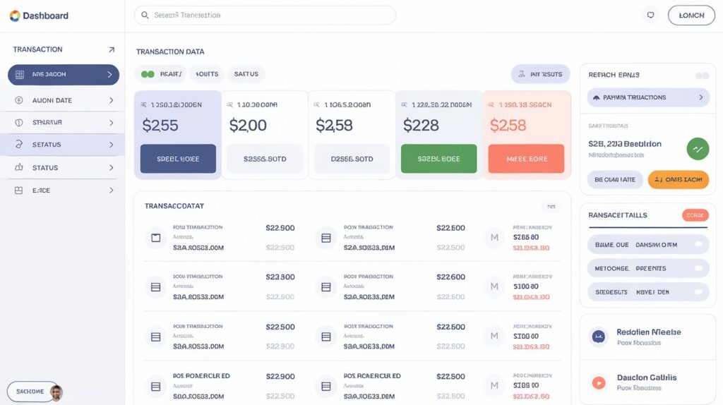Click the green button on the $228 card

438,159
